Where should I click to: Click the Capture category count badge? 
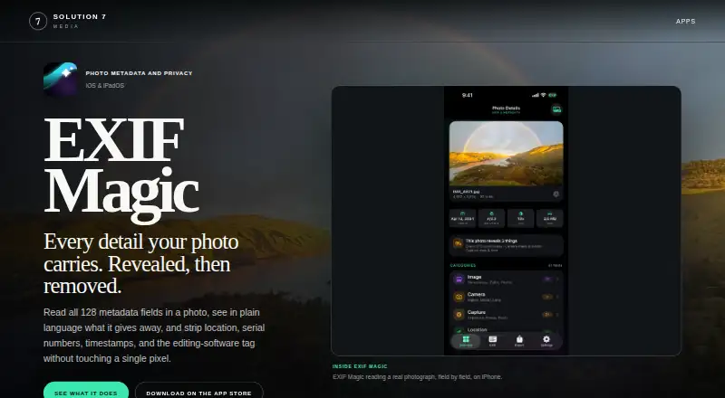[x=547, y=315]
